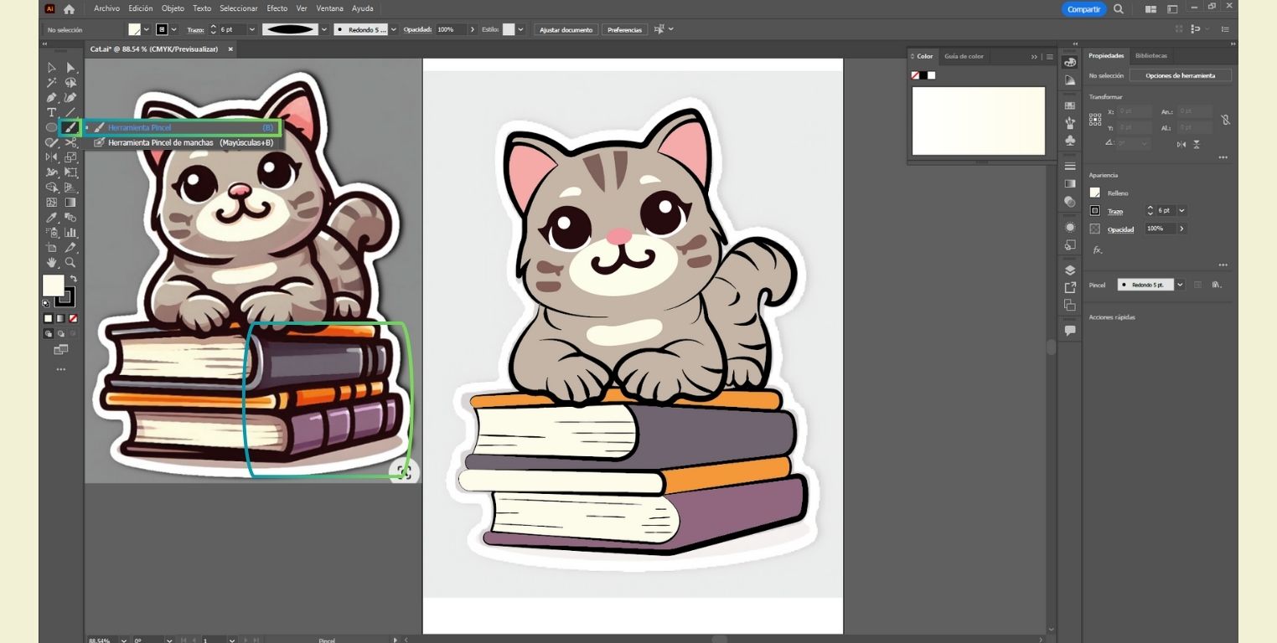Set paint mode to None
The image size is (1277, 643).
pyautogui.click(x=74, y=319)
